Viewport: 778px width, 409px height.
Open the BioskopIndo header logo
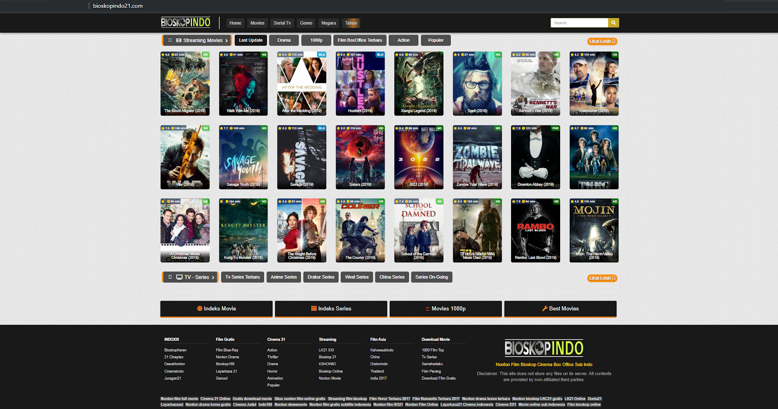pos(186,22)
